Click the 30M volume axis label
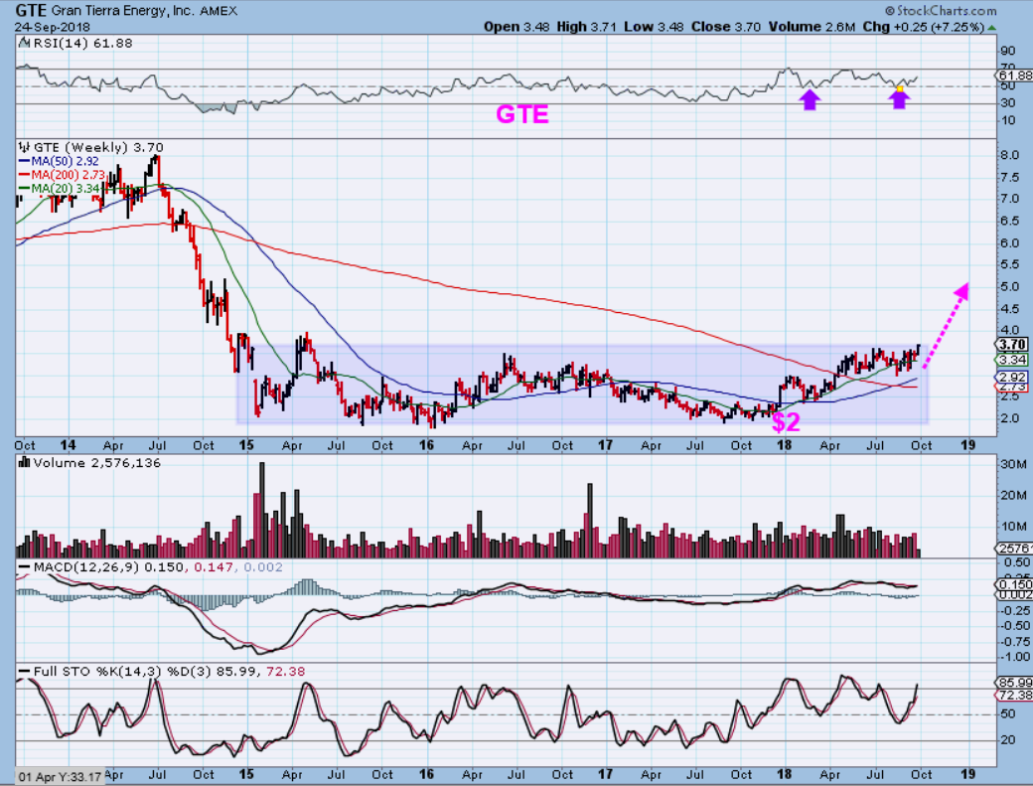This screenshot has width=1033, height=786. [x=1014, y=464]
